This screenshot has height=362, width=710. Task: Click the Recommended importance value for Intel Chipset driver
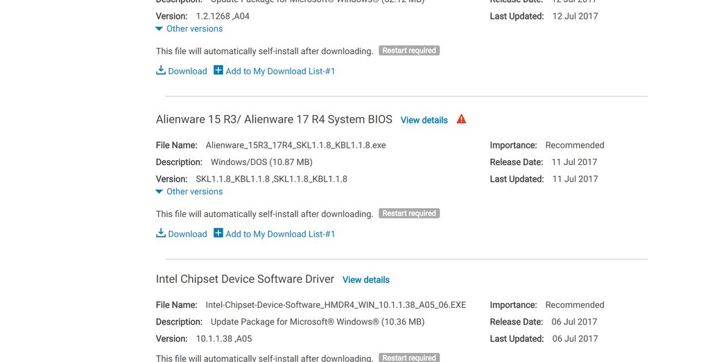[575, 305]
